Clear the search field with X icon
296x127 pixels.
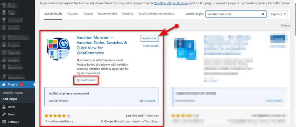263,14
